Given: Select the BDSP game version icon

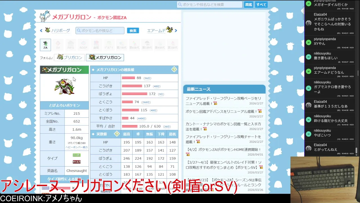Looking at the screenshot, I should tap(83, 45).
